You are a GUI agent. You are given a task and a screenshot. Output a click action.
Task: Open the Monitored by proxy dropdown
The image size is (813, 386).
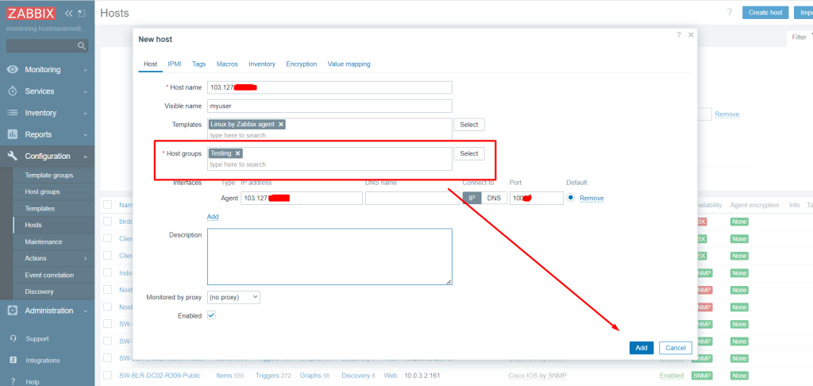pyautogui.click(x=233, y=297)
